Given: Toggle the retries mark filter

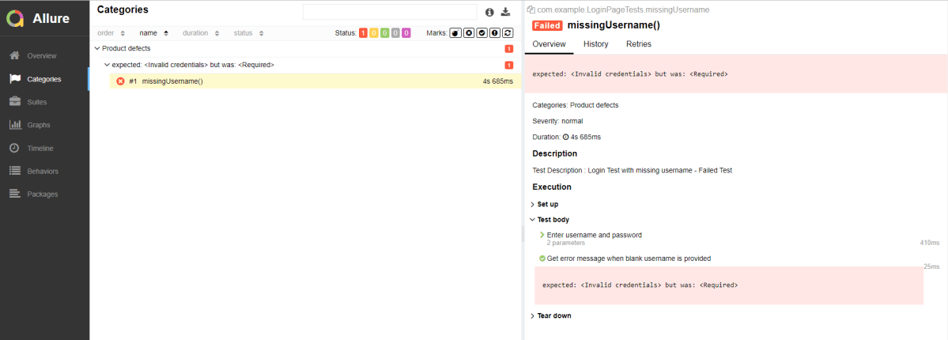Looking at the screenshot, I should click(x=508, y=33).
